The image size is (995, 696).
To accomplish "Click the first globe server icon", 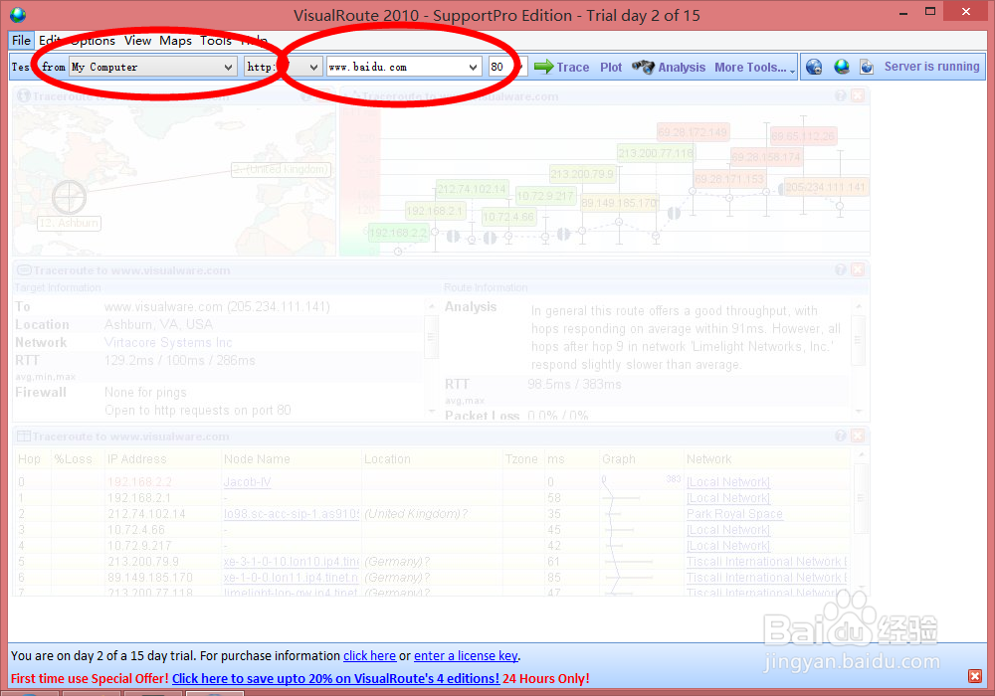I will tap(814, 68).
